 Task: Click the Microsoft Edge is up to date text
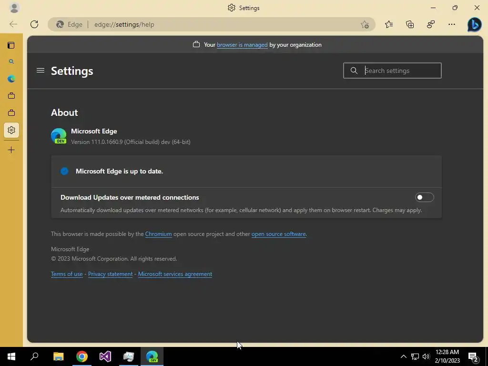119,171
